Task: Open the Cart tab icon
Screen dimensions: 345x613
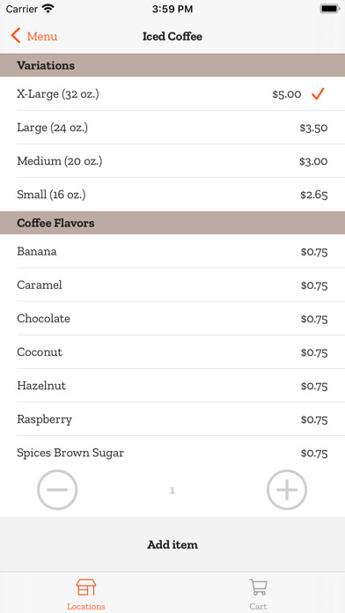Action: (x=258, y=587)
